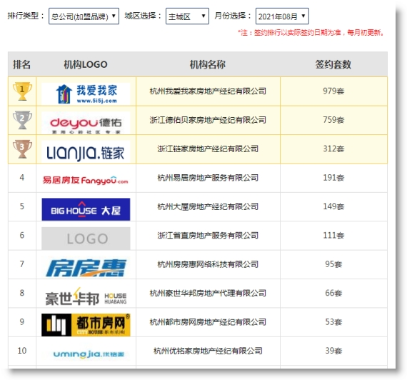Image resolution: width=407 pixels, height=380 pixels.
Task: Click the 759套 signing count
Action: [333, 120]
